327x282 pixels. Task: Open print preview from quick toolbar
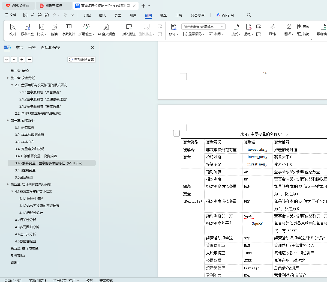pyautogui.click(x=47, y=15)
